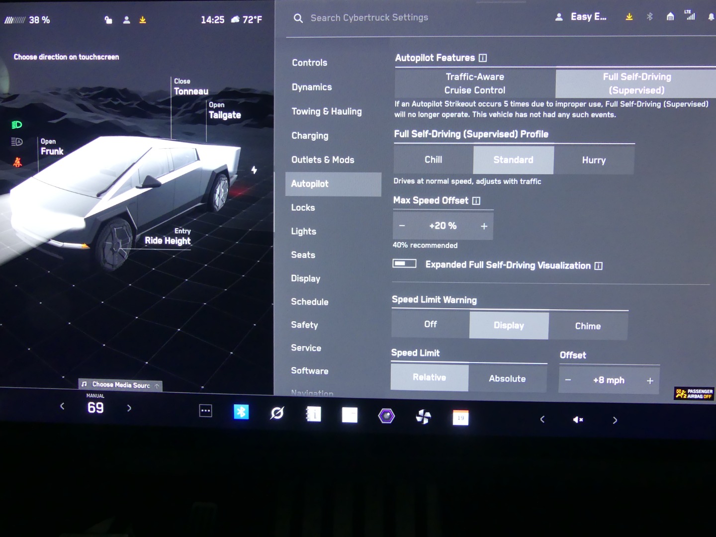Tap the garage HomeLink icon
This screenshot has height=537, width=716.
pos(670,16)
